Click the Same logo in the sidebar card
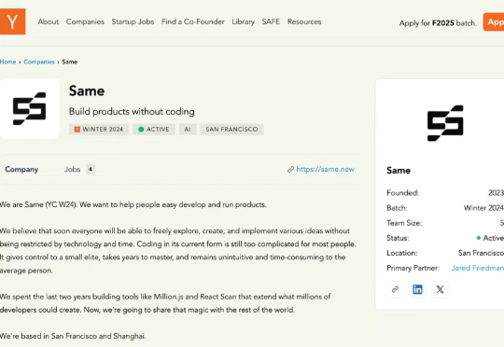Screen dimensions: 504x347 (445, 123)
